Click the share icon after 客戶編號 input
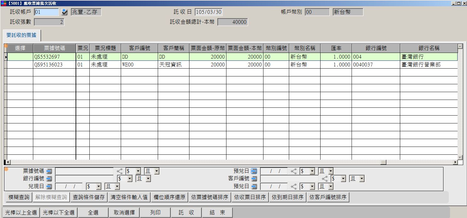This screenshot has height=218, width=467. (x=325, y=179)
